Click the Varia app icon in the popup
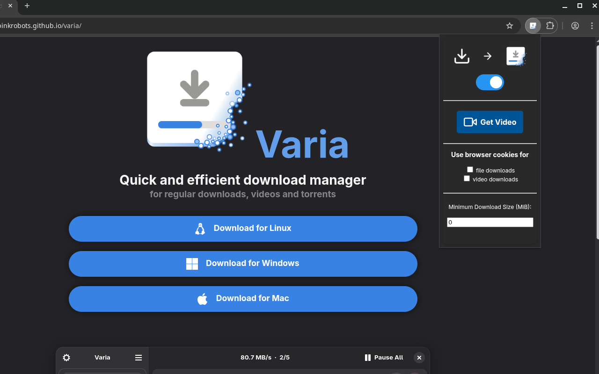Image resolution: width=599 pixels, height=374 pixels. point(516,56)
